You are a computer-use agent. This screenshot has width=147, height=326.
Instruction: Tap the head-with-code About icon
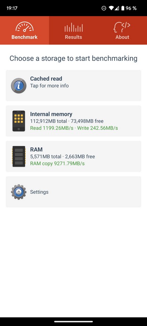click(x=122, y=27)
